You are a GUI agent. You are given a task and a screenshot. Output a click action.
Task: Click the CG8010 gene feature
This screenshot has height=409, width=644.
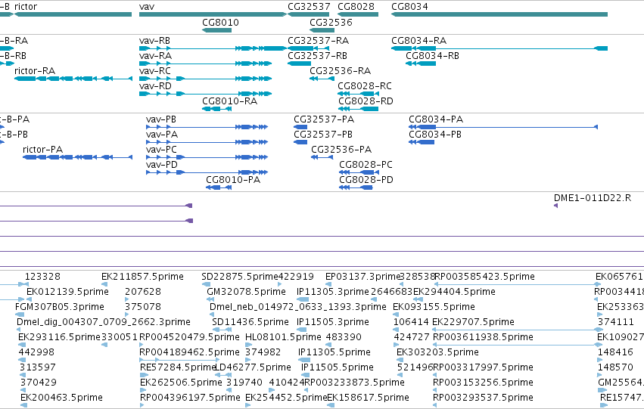click(x=217, y=30)
